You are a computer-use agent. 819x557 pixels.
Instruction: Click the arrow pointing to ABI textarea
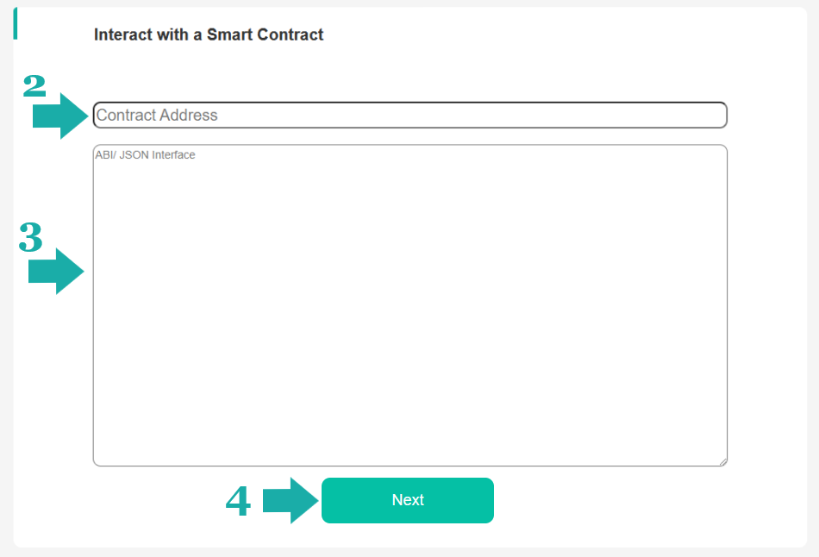56,272
